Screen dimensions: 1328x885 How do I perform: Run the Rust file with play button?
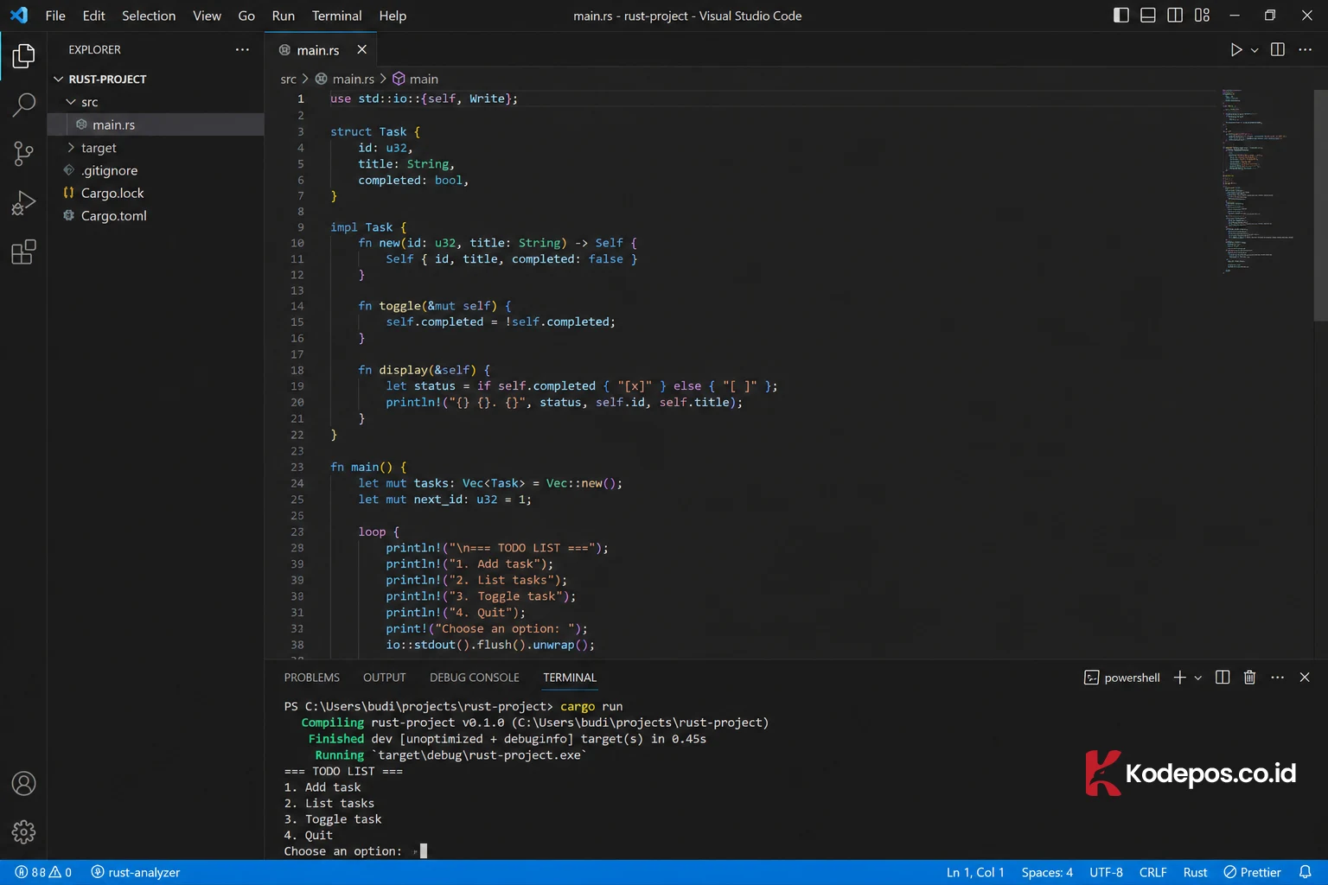click(1236, 50)
